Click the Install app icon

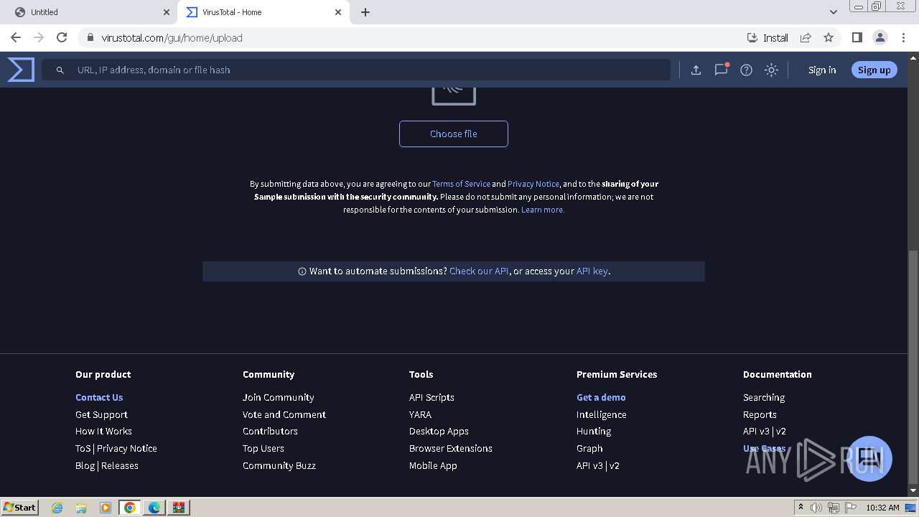tap(768, 37)
